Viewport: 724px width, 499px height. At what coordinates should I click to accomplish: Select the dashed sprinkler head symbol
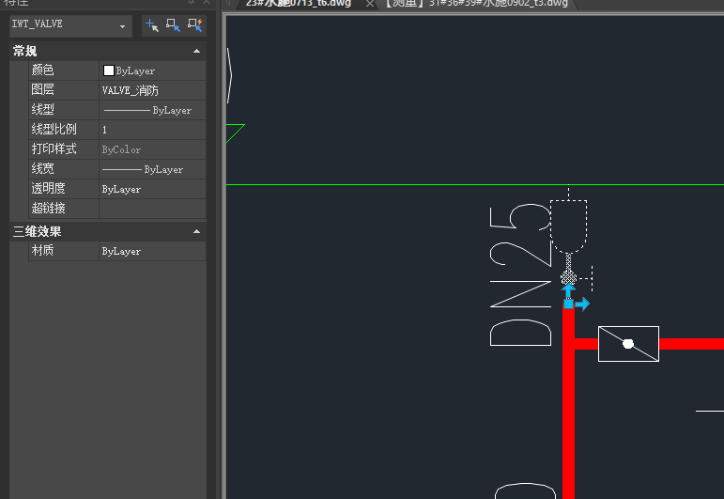[569, 226]
